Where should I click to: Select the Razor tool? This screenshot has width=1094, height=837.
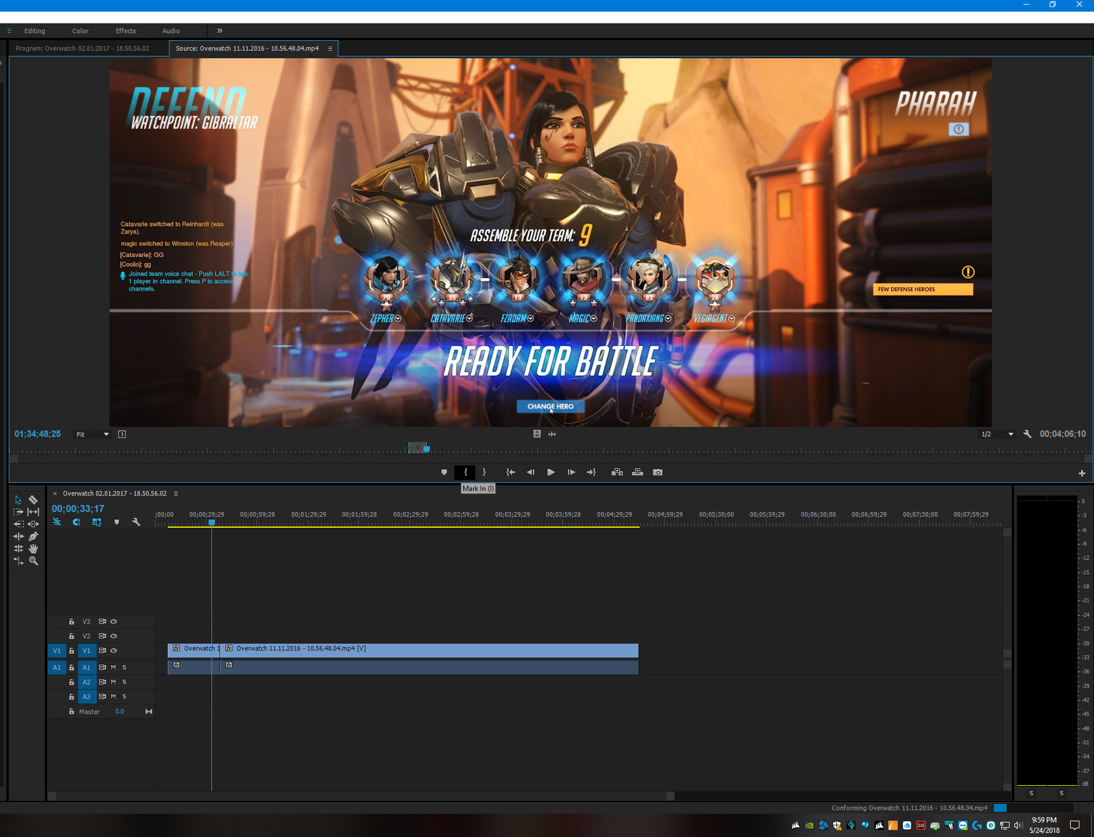tap(33, 500)
